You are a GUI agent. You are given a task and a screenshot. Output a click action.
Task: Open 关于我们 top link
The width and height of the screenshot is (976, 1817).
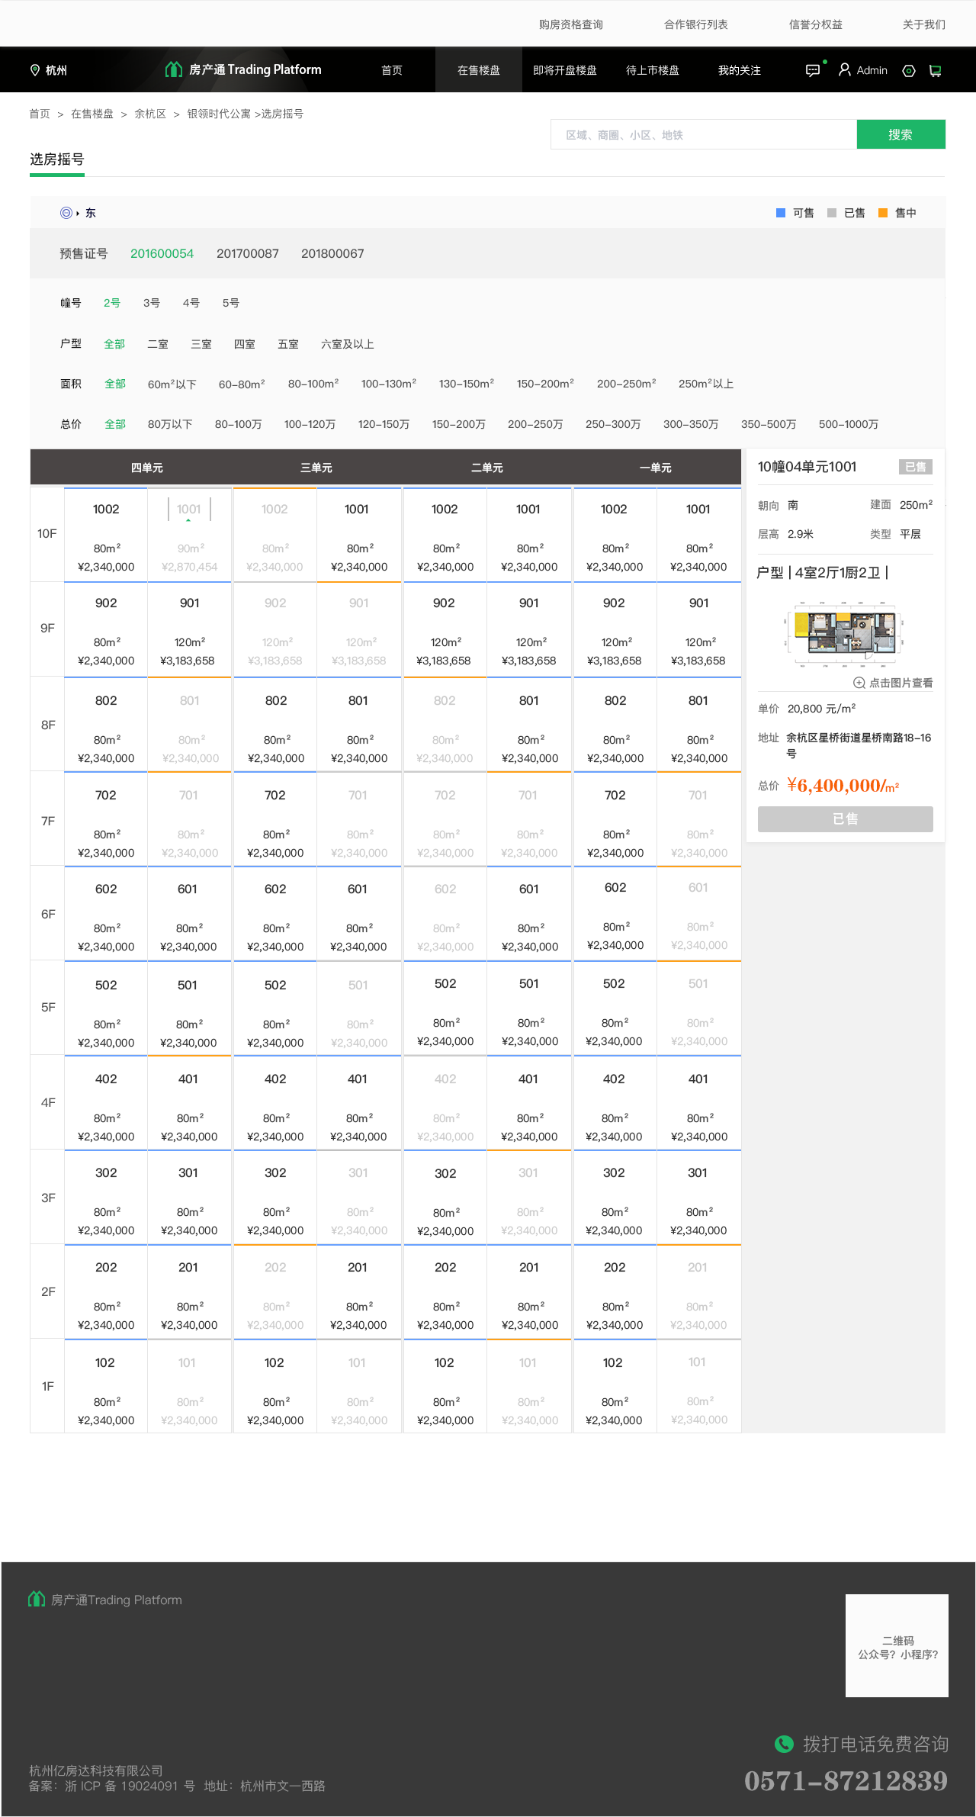tap(924, 24)
